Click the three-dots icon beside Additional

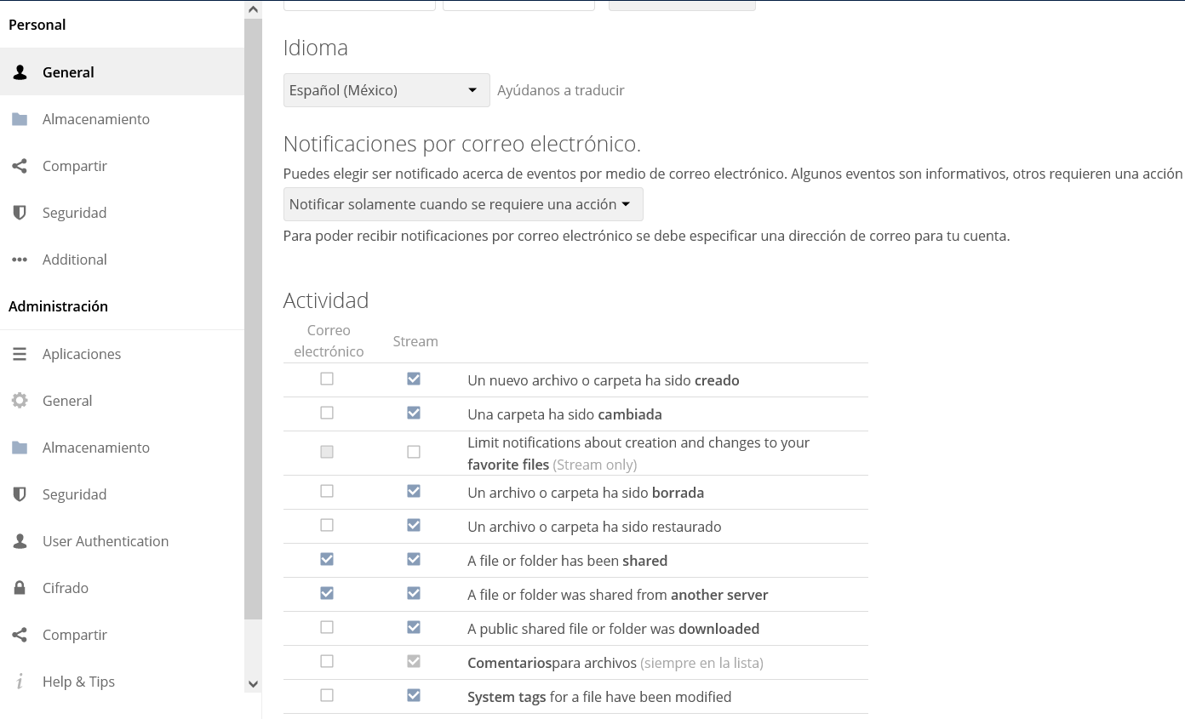click(x=20, y=260)
